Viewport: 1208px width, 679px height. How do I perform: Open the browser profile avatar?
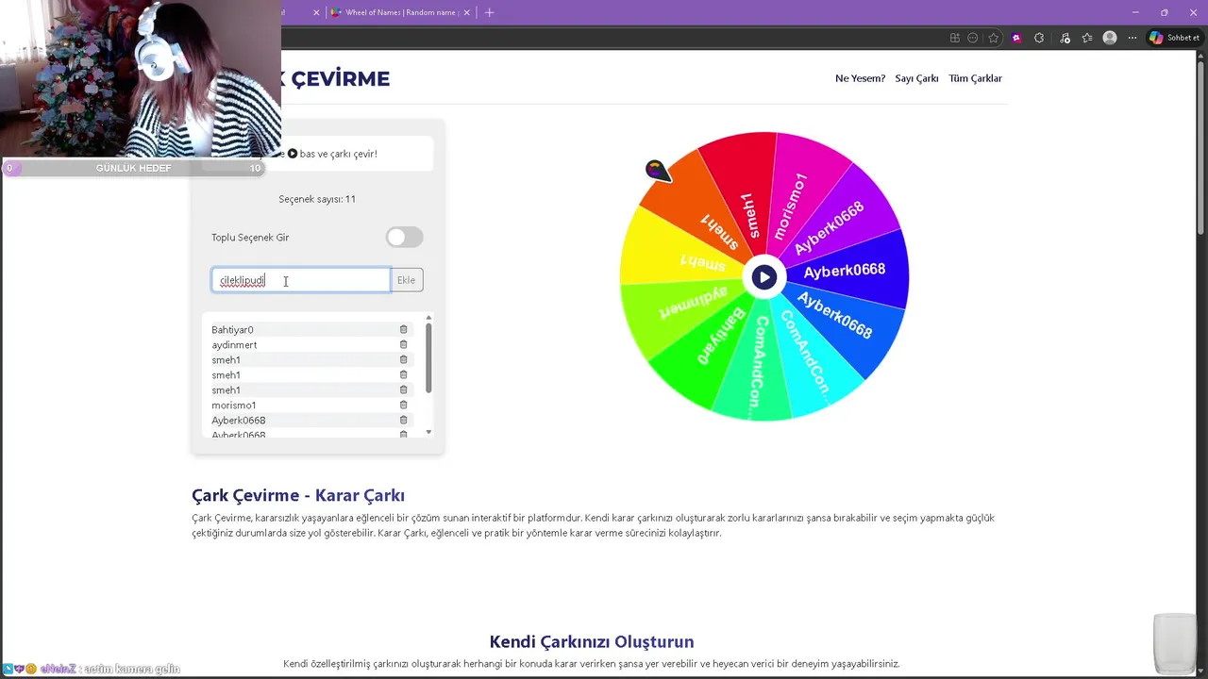(1110, 38)
